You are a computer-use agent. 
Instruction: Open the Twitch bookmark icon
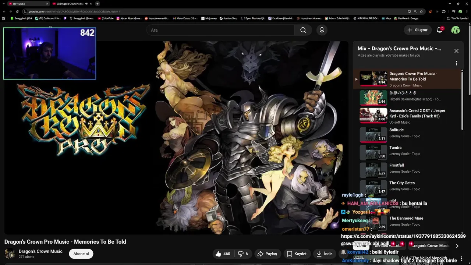point(65,18)
